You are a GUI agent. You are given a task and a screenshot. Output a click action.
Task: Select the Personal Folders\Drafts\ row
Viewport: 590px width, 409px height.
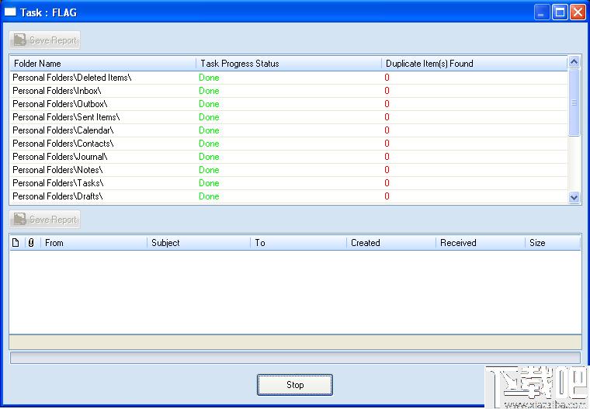click(289, 196)
